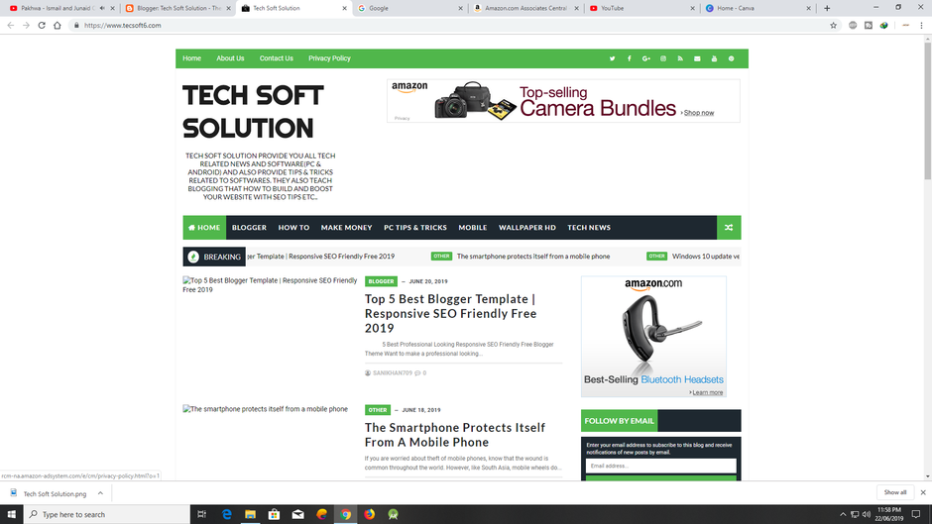Show hidden system tray icons
Viewport: 932px width, 524px height.
click(842, 514)
